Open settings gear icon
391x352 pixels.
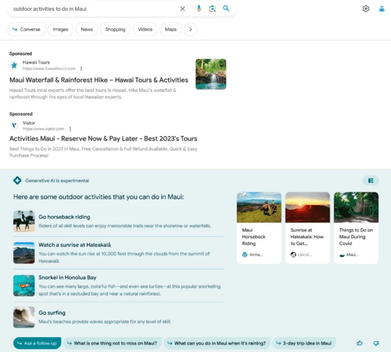[x=365, y=9]
